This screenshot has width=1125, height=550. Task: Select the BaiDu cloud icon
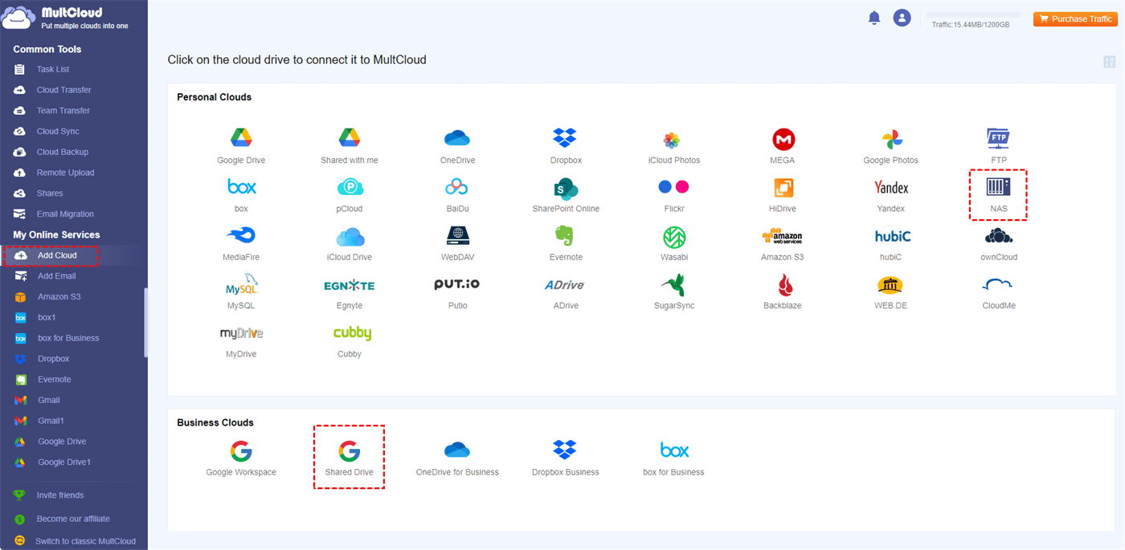point(456,187)
